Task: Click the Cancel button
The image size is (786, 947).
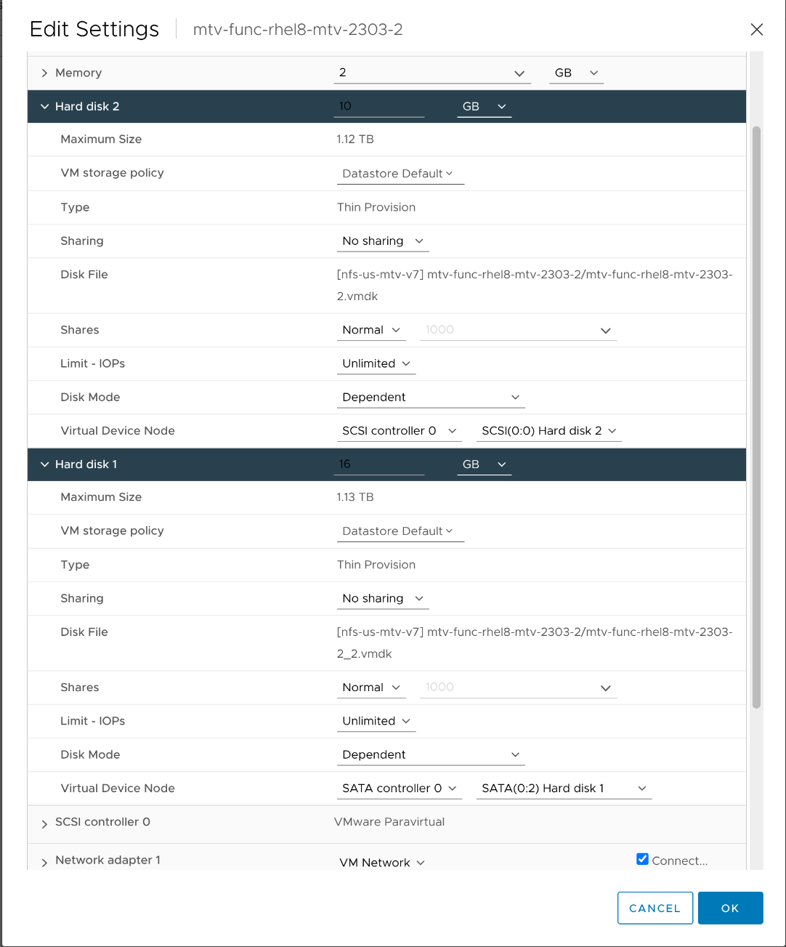Action: [655, 908]
